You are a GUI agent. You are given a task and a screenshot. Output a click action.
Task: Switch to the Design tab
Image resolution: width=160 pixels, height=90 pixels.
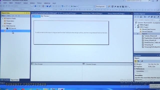[x=36, y=16]
